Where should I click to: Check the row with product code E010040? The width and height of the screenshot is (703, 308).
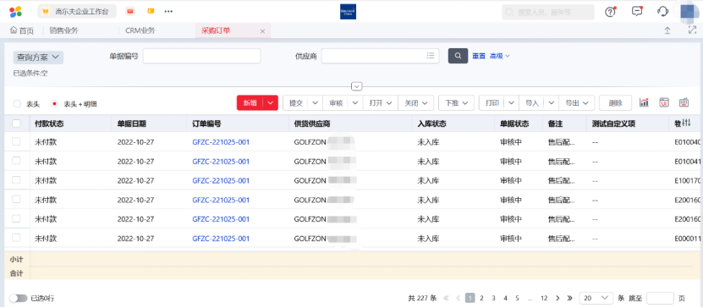click(x=16, y=141)
